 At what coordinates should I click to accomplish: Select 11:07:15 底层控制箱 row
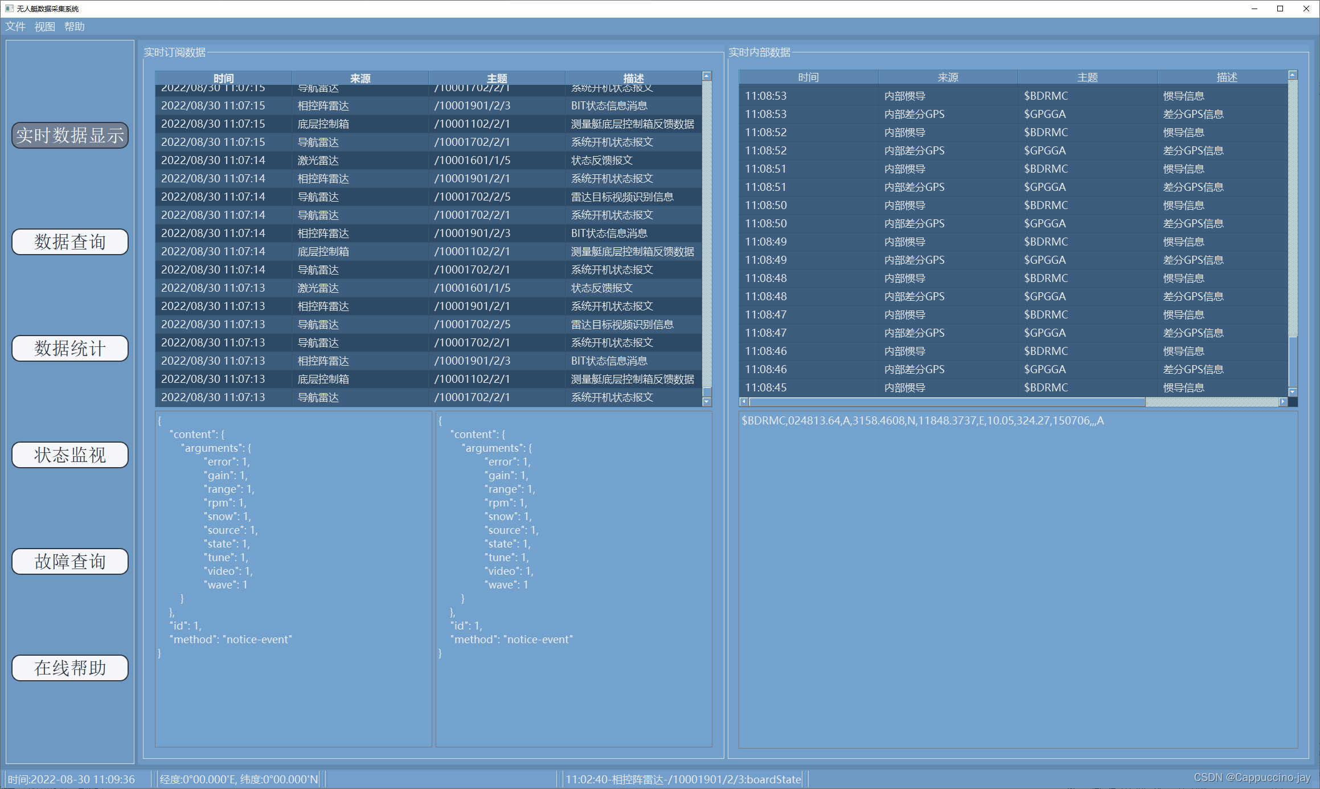coord(428,124)
